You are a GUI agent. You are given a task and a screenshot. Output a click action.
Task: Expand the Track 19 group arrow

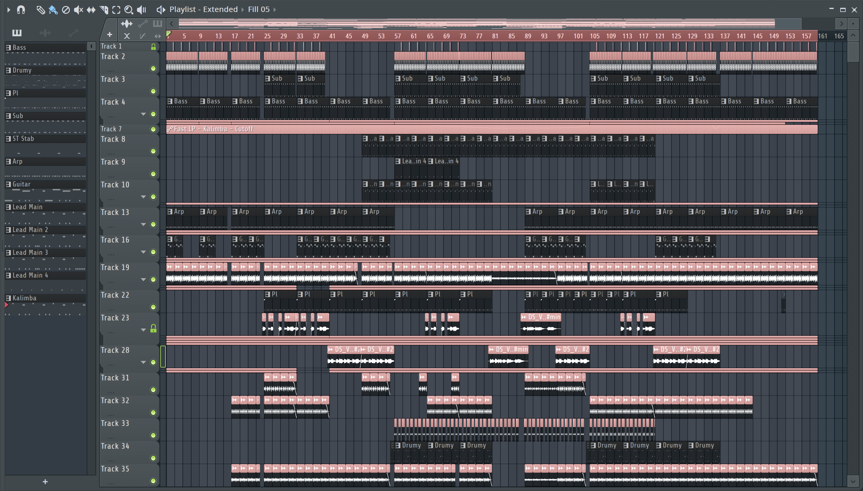143,280
